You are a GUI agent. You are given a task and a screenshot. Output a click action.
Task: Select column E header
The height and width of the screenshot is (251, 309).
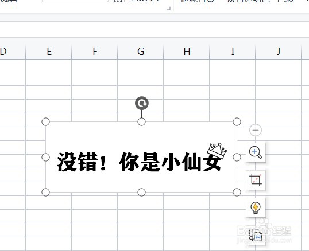(x=49, y=52)
